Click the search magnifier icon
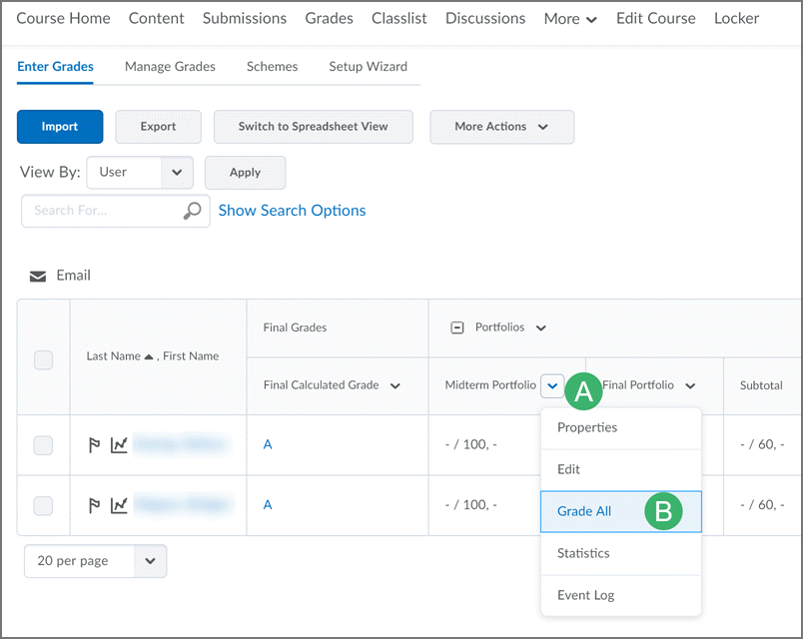Screen dimensions: 803x639 tap(192, 211)
